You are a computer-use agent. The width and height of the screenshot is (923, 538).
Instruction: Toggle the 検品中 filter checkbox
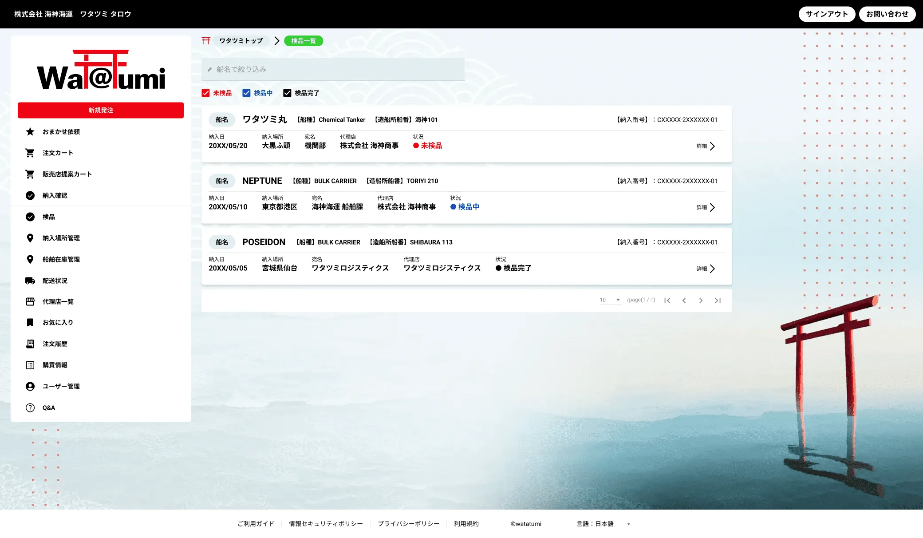[x=246, y=93]
